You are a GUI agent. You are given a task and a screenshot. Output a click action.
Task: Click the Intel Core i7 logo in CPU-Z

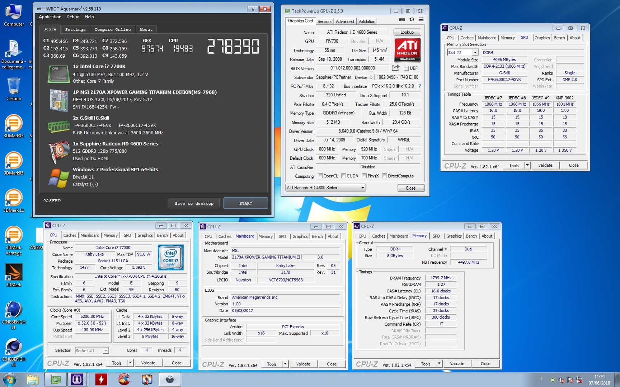170,257
